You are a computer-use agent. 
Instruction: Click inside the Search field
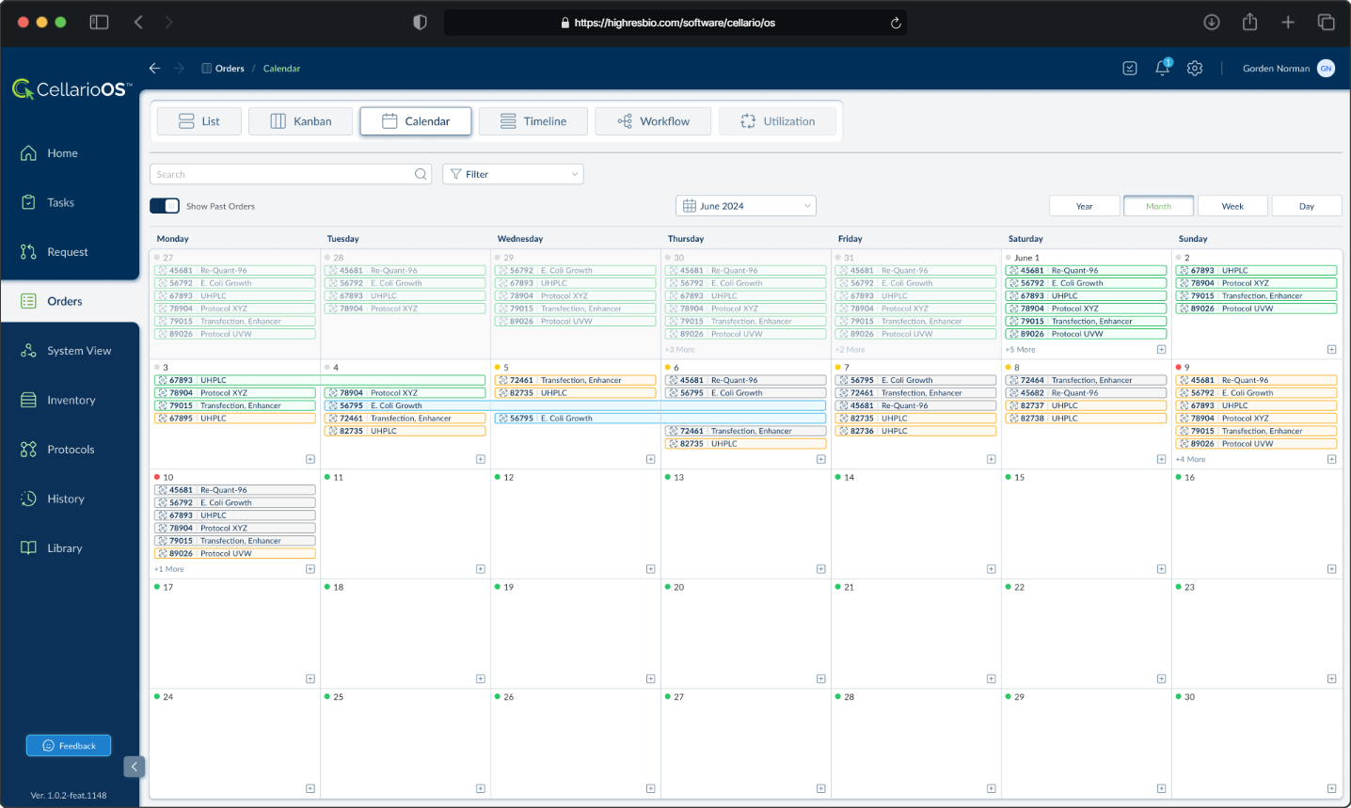click(282, 174)
